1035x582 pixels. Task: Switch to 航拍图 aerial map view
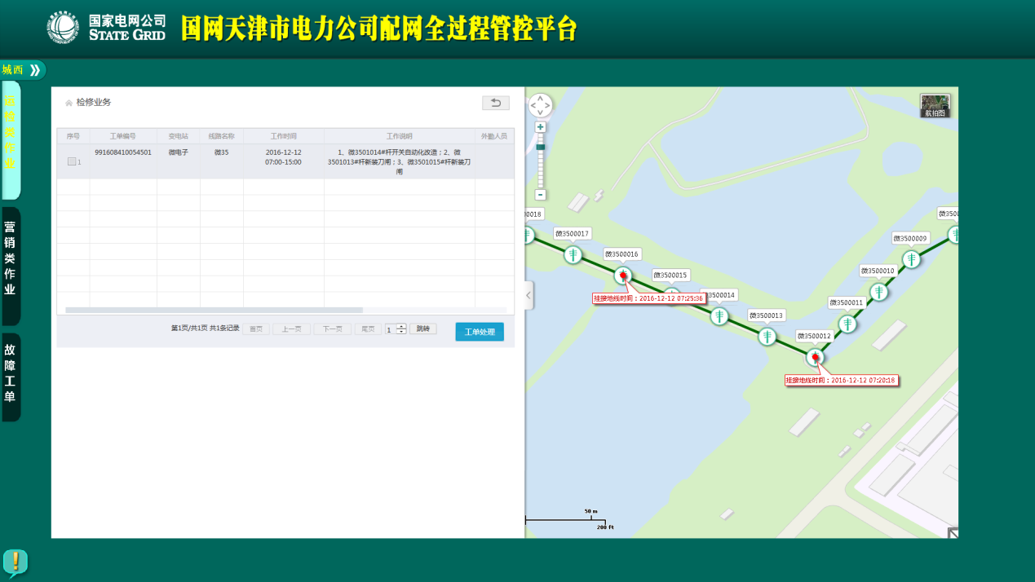935,105
